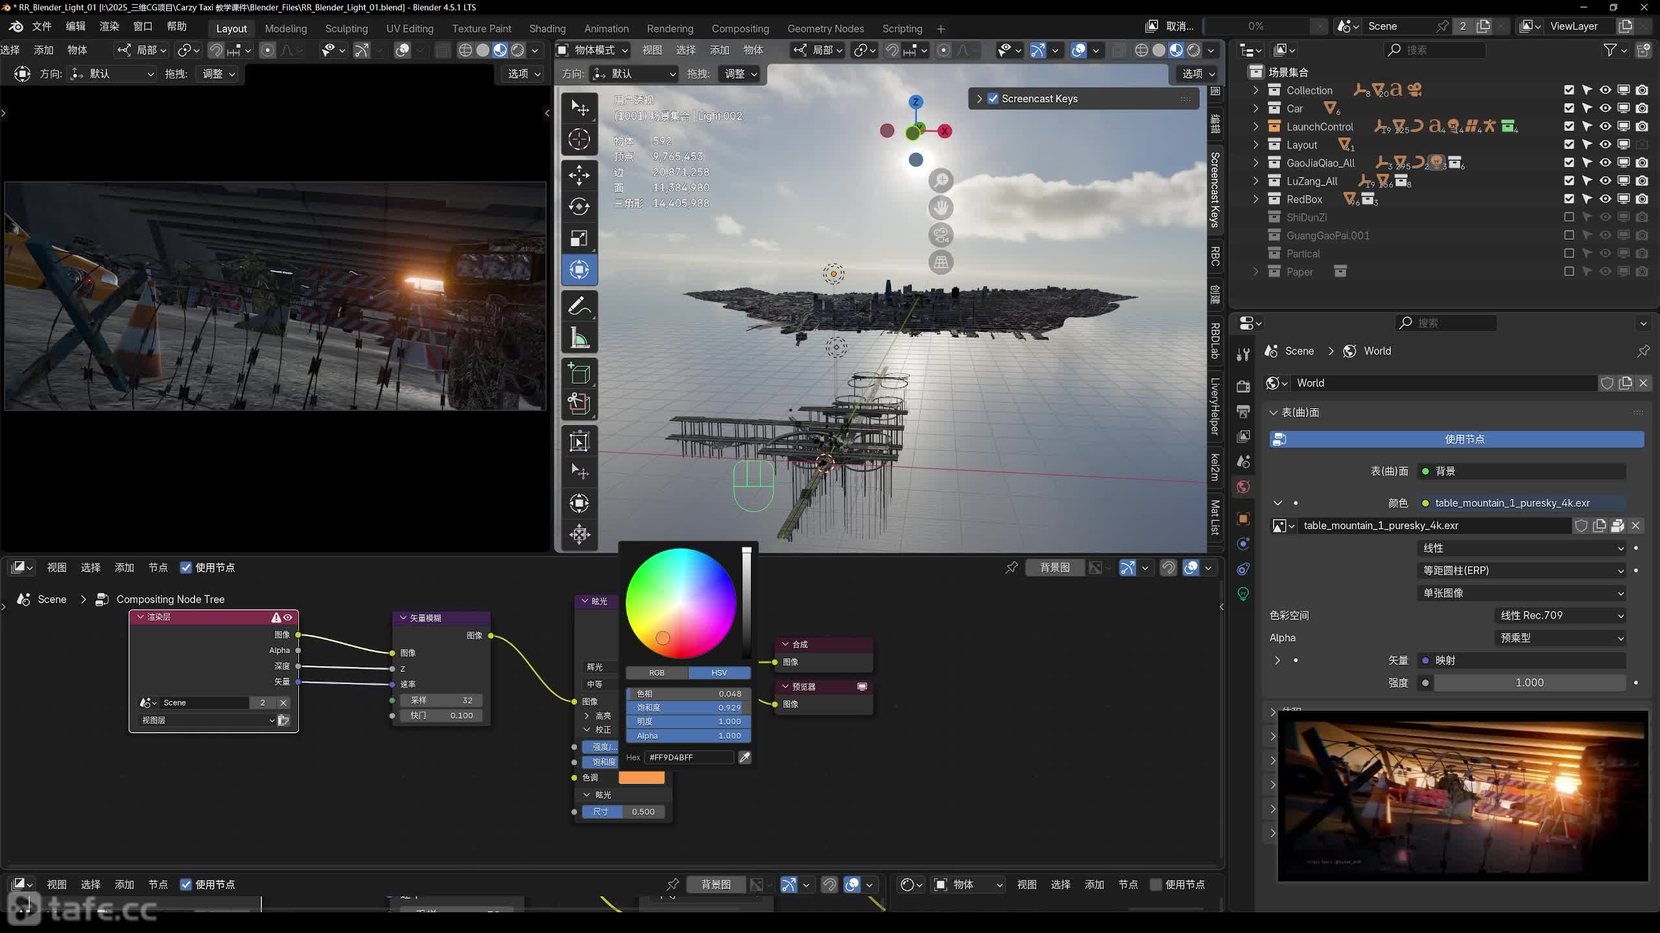
Task: Activate the Measure tool
Action: click(x=579, y=338)
